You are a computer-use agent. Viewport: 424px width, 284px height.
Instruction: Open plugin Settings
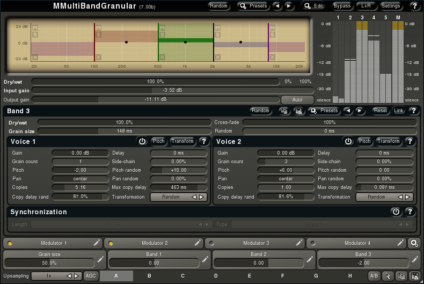391,6
